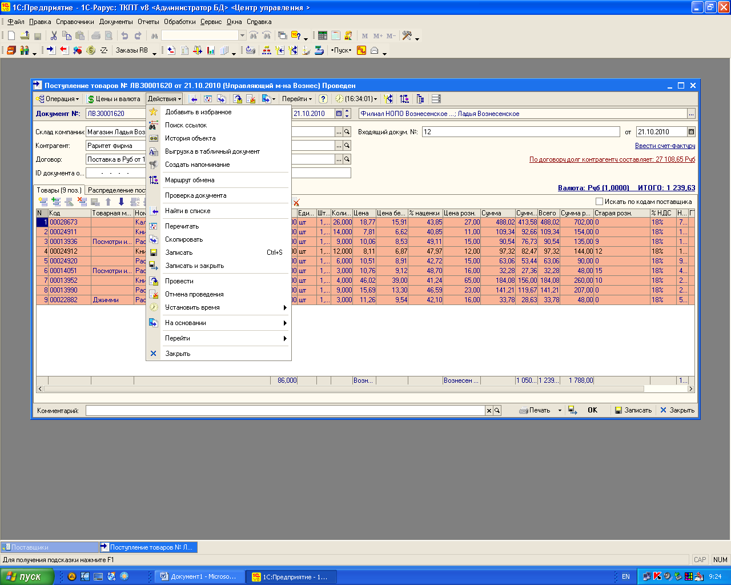Select 'Отмена проведения' menu entry

click(x=219, y=294)
